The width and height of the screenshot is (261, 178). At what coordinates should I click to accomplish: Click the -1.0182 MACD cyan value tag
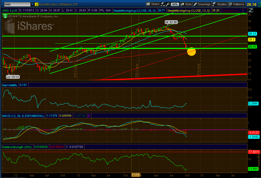pyautogui.click(x=254, y=137)
